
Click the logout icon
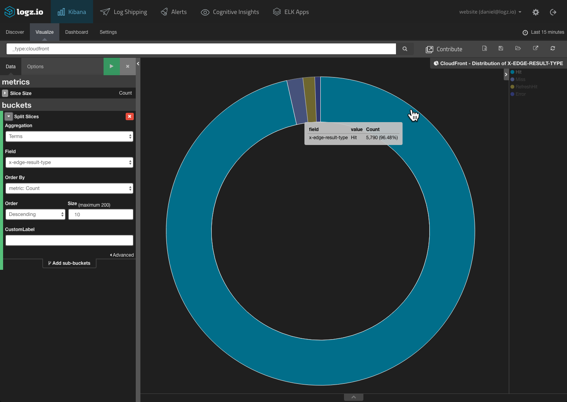coord(553,12)
